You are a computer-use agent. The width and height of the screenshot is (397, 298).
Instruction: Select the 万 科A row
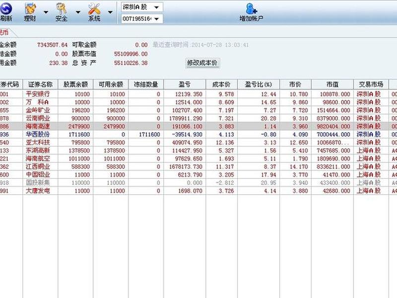[x=198, y=102]
